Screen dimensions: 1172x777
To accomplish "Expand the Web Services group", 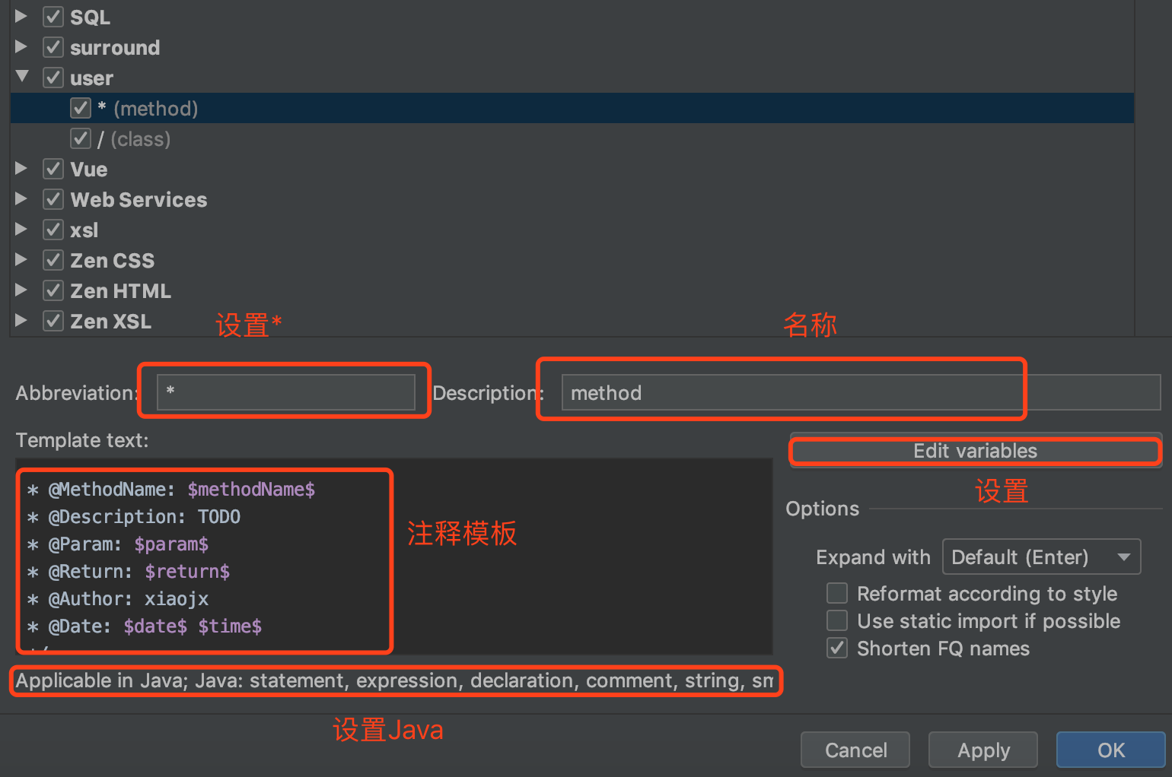I will point(21,198).
